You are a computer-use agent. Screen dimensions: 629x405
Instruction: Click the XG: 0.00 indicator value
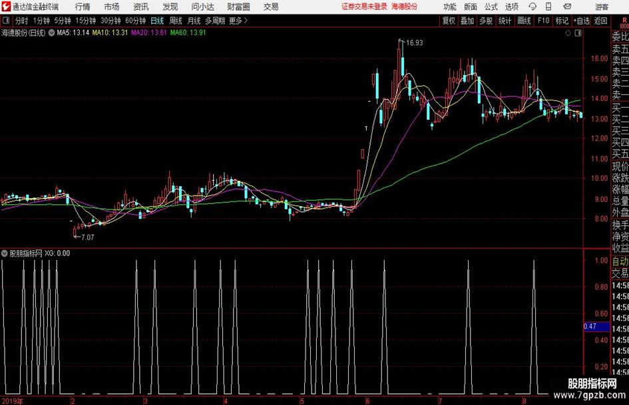coord(57,253)
